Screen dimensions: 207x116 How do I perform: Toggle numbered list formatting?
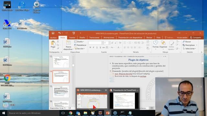(130, 43)
